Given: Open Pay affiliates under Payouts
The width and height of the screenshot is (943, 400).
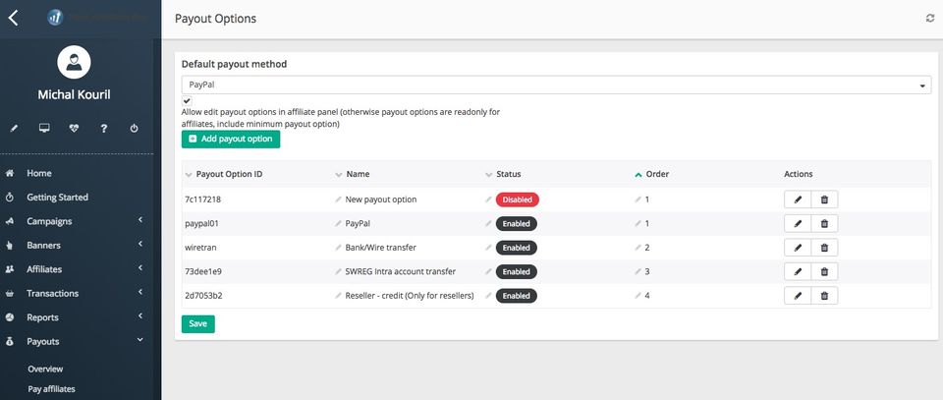Looking at the screenshot, I should (51, 389).
